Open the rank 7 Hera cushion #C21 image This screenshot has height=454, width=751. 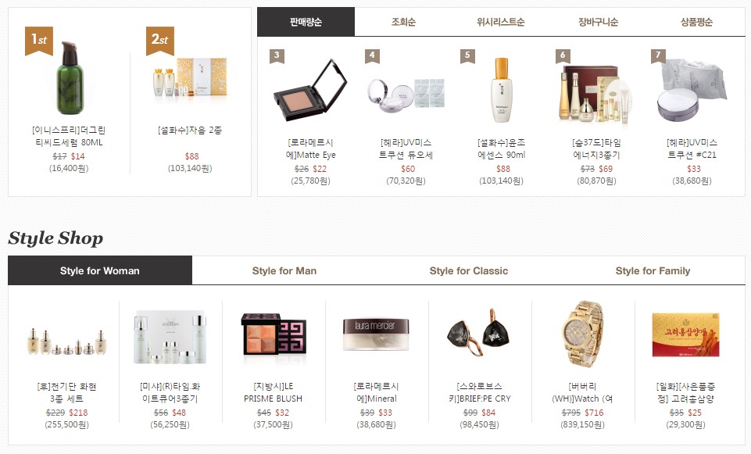pos(692,90)
